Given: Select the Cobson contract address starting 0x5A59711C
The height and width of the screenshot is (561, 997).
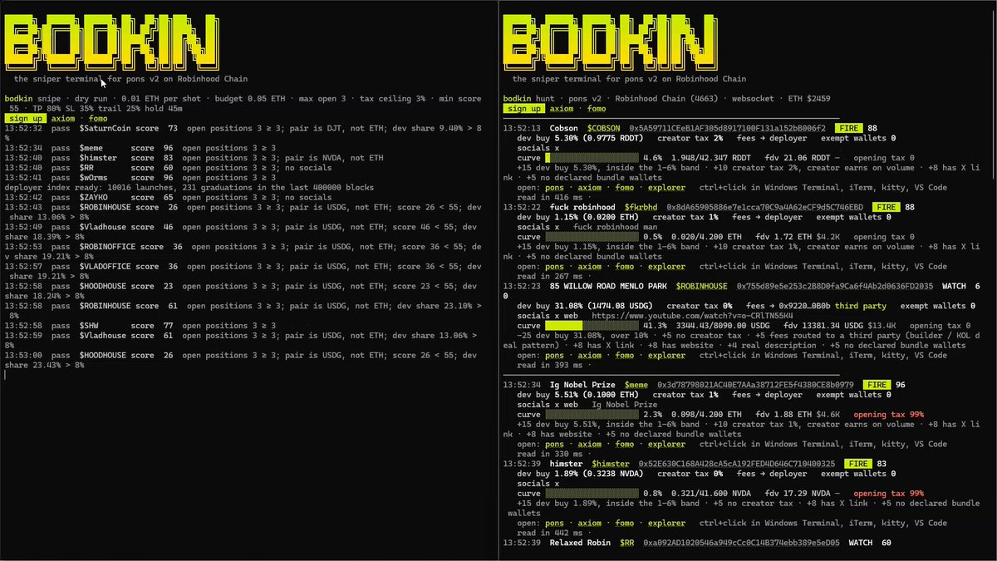Looking at the screenshot, I should pos(728,128).
